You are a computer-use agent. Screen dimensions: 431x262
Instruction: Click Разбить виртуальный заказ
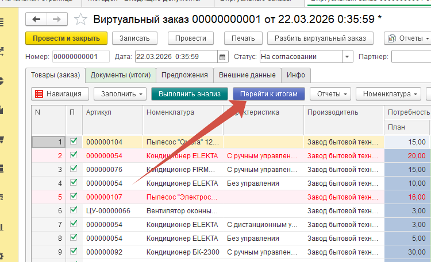(320, 38)
